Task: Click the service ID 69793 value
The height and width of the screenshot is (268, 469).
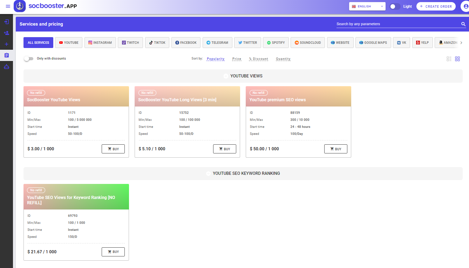Action: point(73,216)
